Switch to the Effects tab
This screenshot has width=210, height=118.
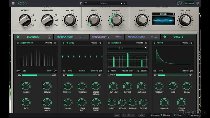pyautogui.click(x=178, y=37)
